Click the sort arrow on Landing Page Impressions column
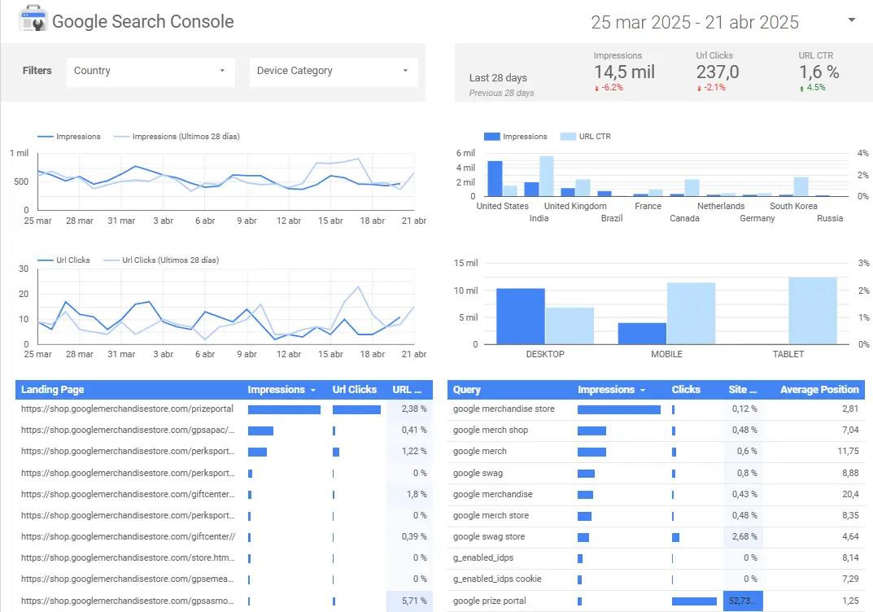 313,391
